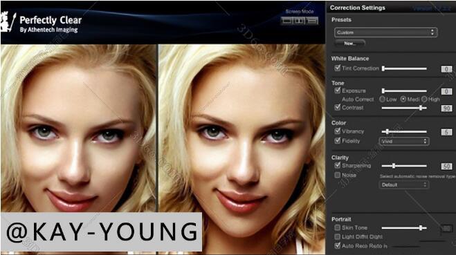
Task: Click the corrected preview image on right
Action: [x=241, y=149]
